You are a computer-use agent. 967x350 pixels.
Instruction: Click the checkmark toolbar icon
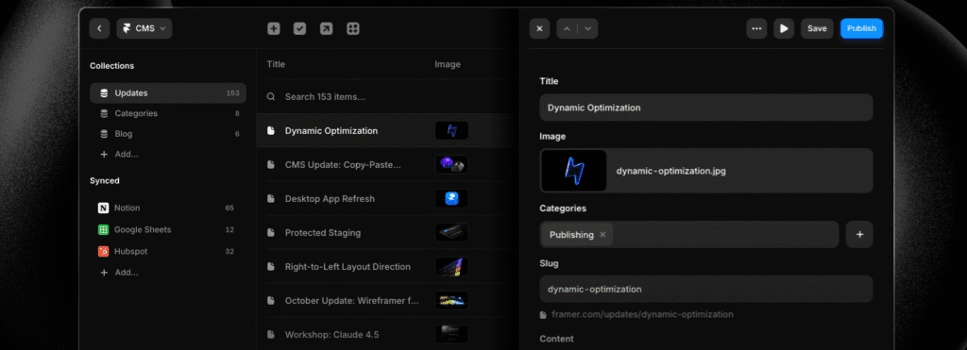click(x=299, y=28)
